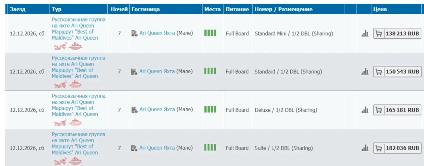
Task: Add 138 213 RUB tour to cart
Action: pos(397,34)
